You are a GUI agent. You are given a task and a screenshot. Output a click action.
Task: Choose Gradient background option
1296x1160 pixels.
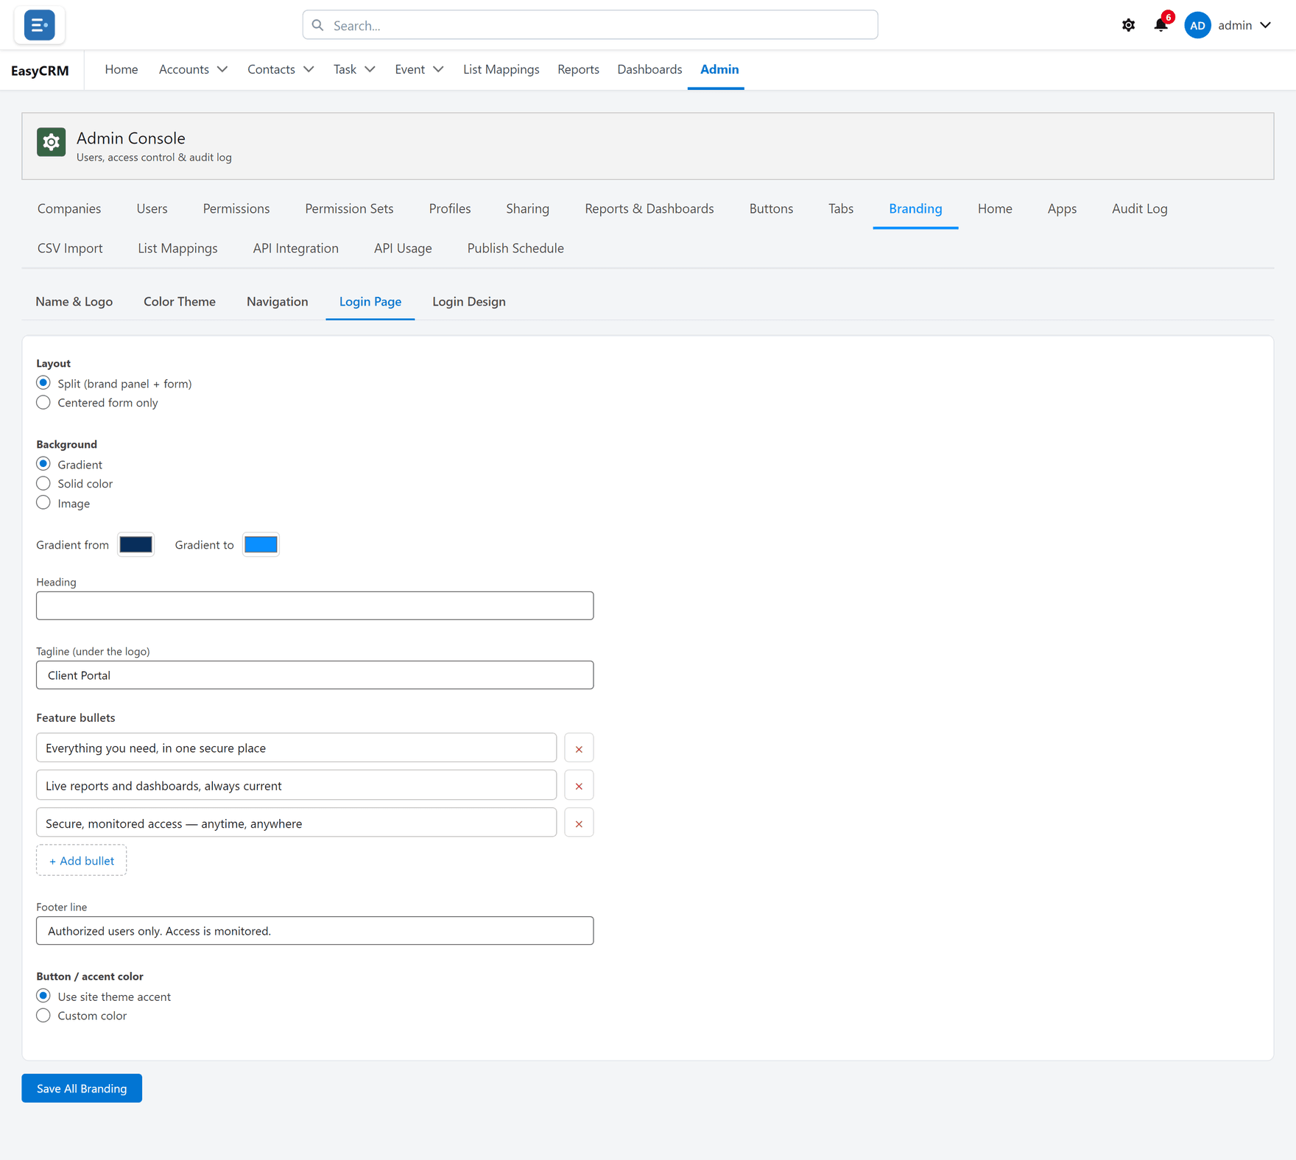click(x=43, y=464)
